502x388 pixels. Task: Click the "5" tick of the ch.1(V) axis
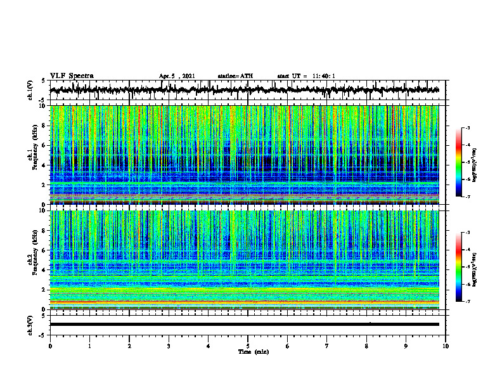click(44, 81)
